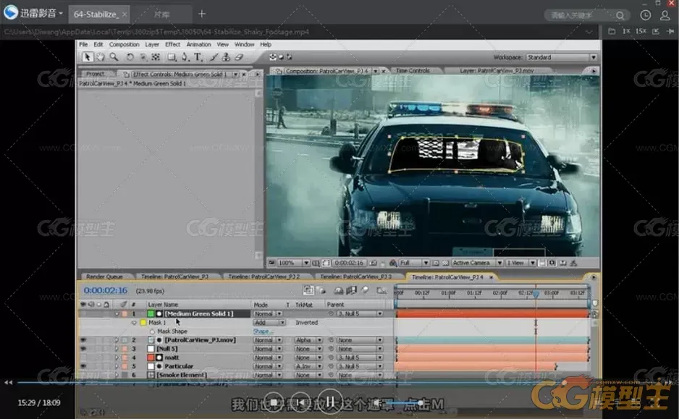
Task: Open the Xunlei user account icon
Action: click(665, 15)
